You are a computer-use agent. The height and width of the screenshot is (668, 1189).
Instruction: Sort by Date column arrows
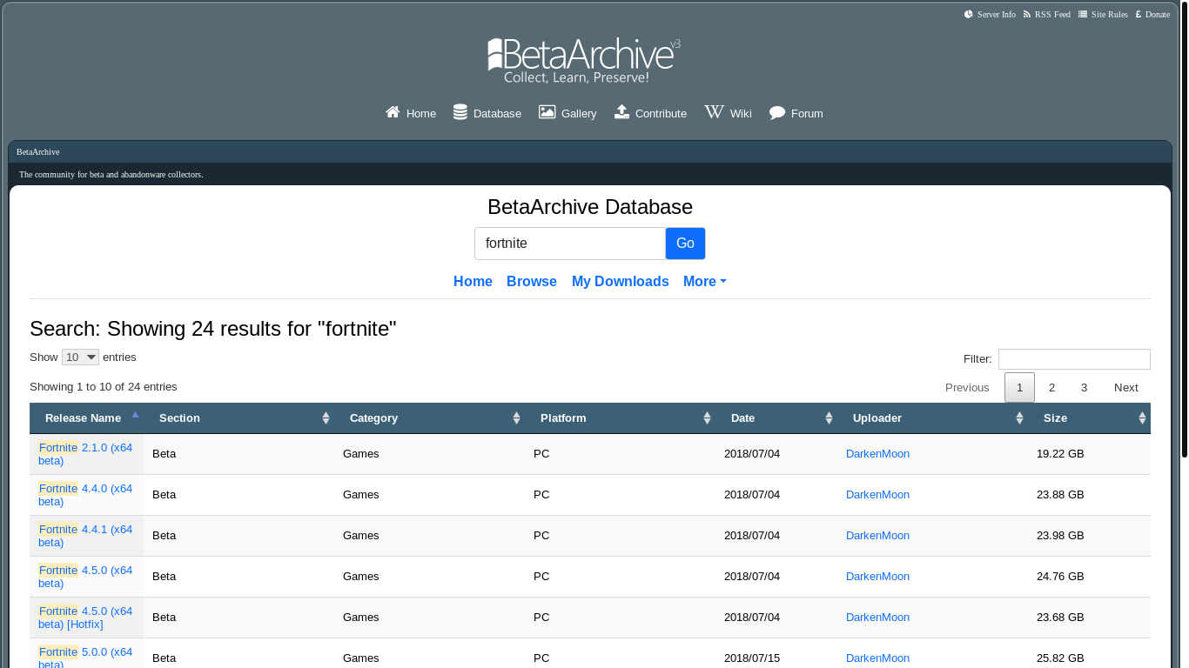[829, 418]
